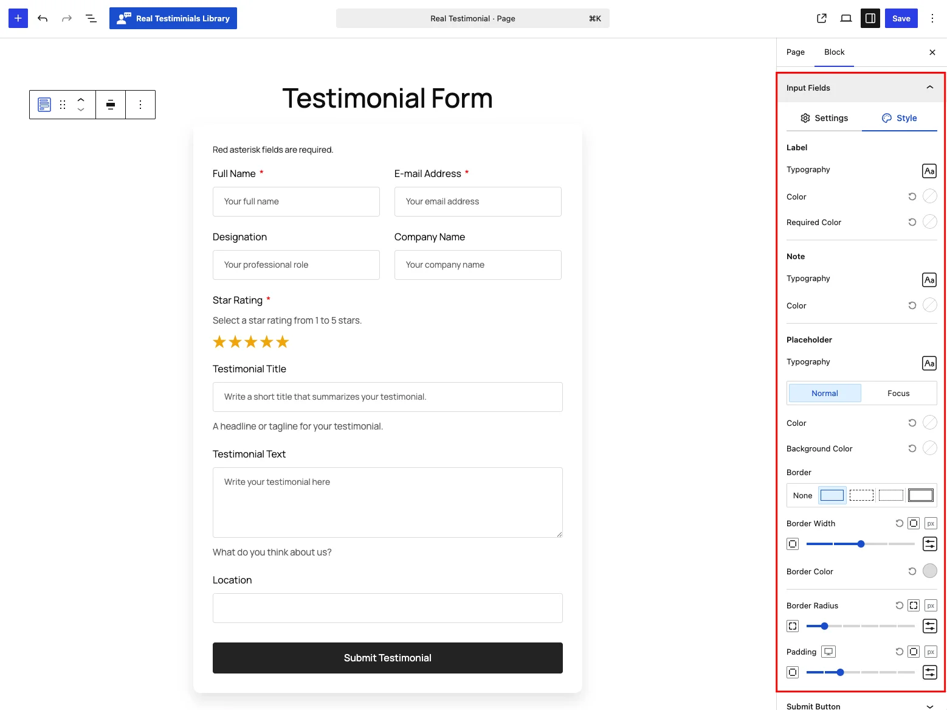This screenshot has height=710, width=947.
Task: Open the device preview options
Action: pos(846,18)
